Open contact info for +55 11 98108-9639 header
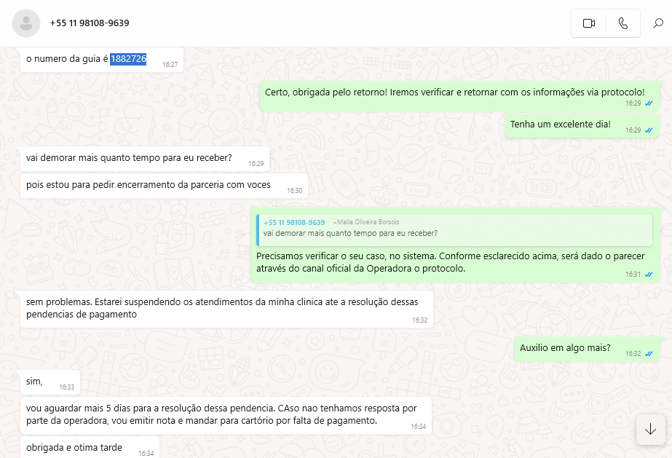The image size is (672, 458). 90,23
